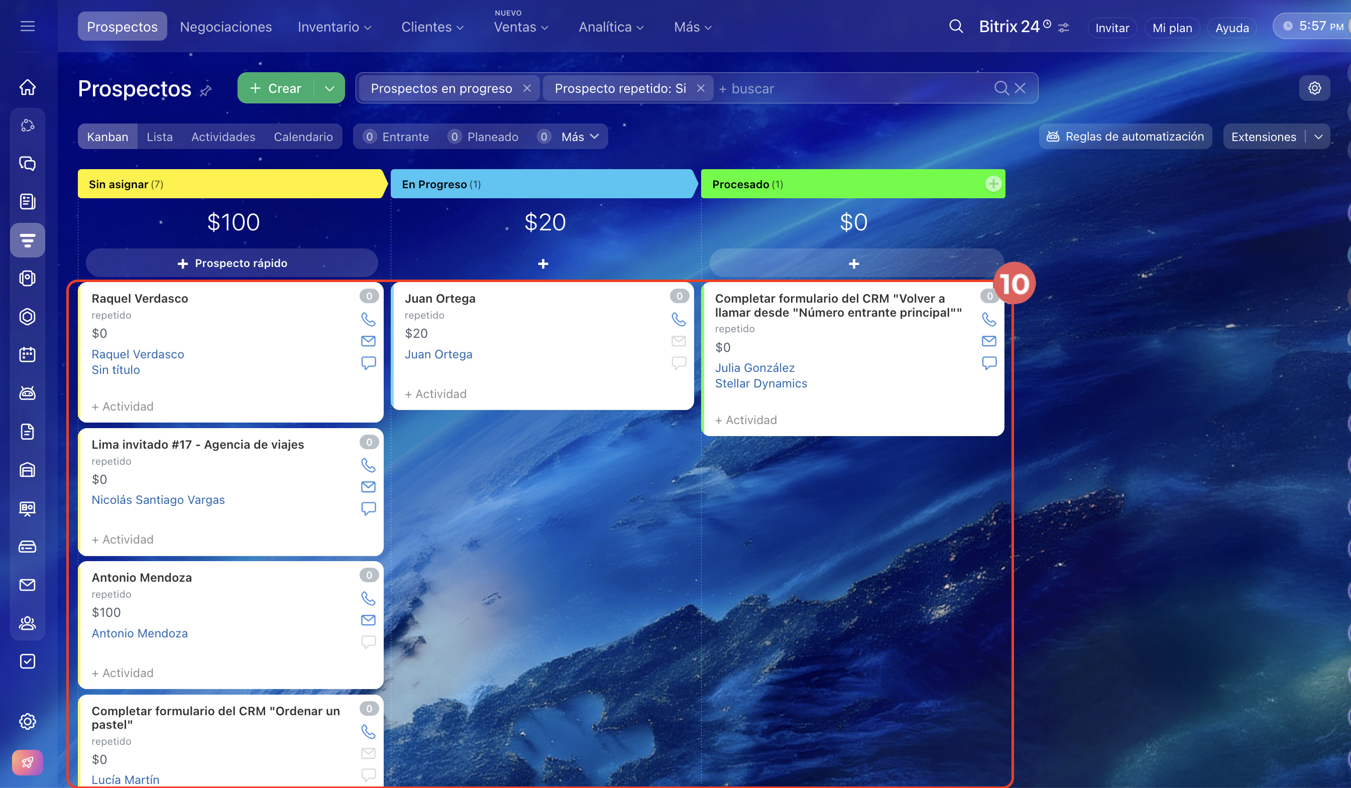This screenshot has height=788, width=1351.
Task: Expand the Crear button dropdown arrow
Action: pyautogui.click(x=329, y=88)
